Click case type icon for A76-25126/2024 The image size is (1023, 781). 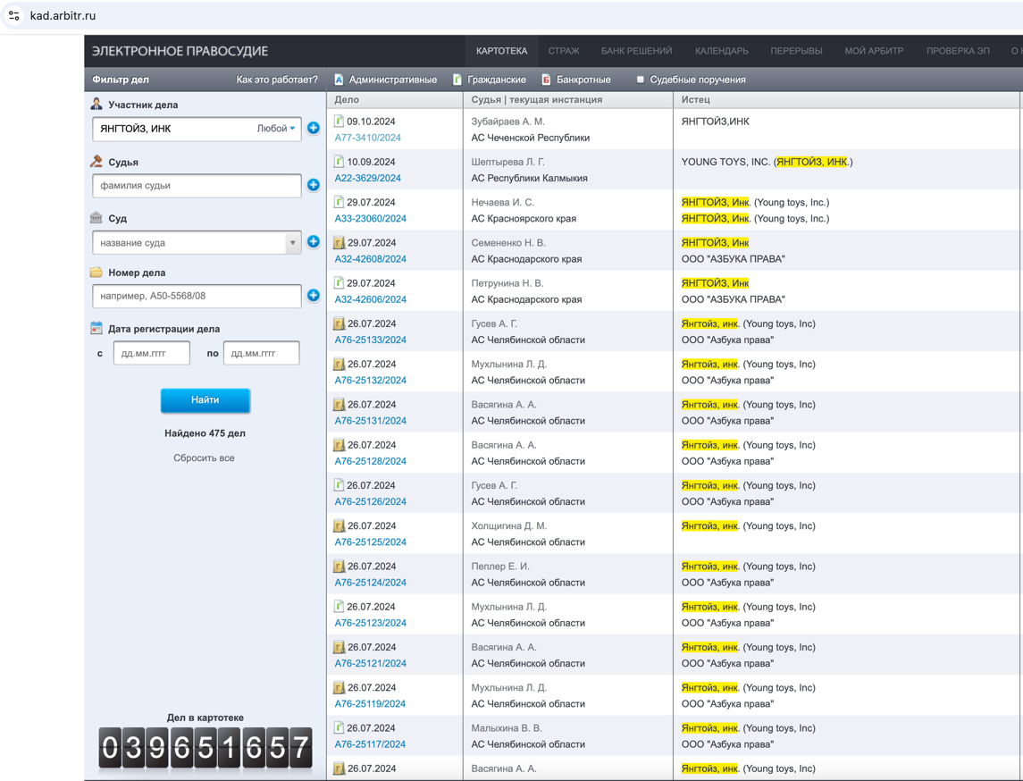pos(339,485)
